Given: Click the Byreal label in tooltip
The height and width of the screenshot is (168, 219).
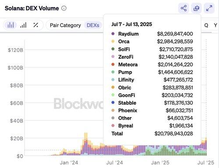Looking at the screenshot, I should (126, 126).
